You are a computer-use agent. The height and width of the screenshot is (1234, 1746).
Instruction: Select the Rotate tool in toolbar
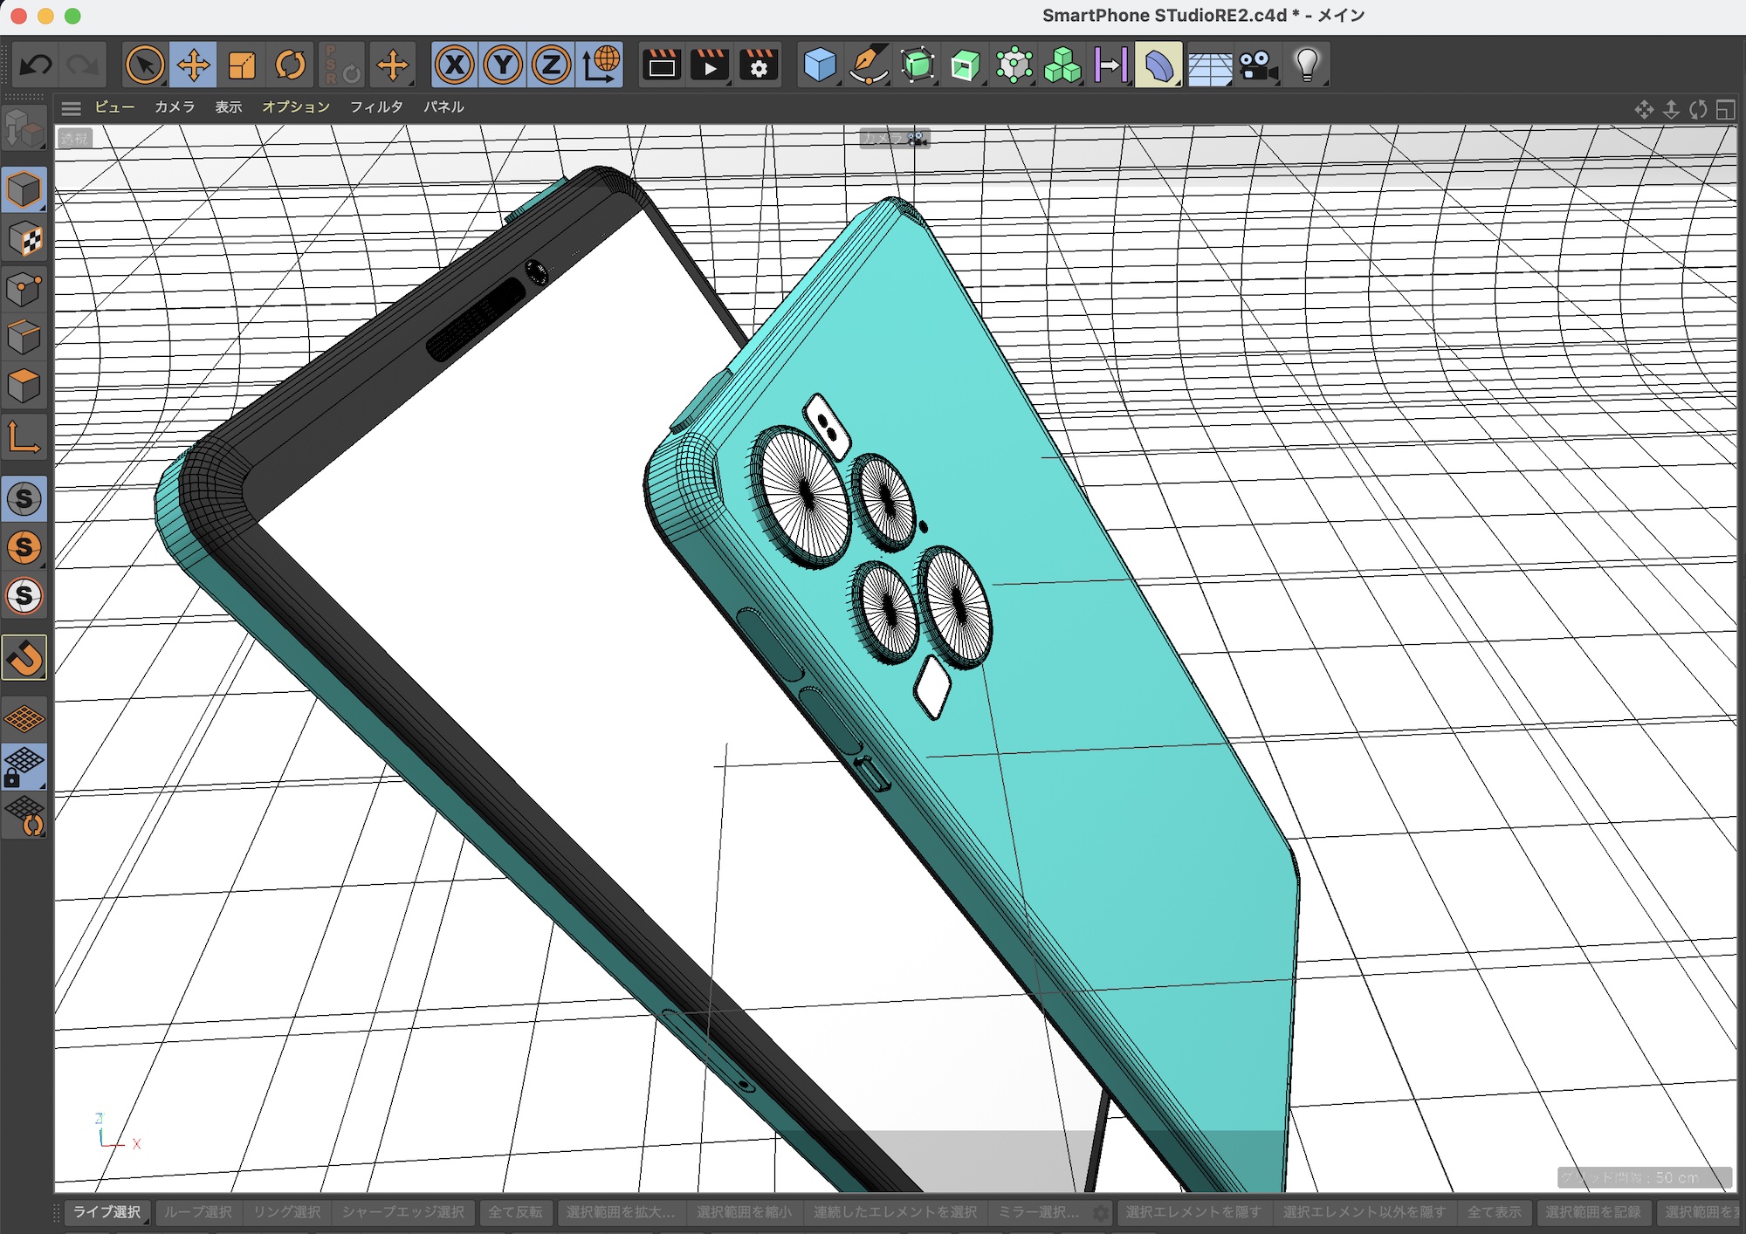coord(291,65)
